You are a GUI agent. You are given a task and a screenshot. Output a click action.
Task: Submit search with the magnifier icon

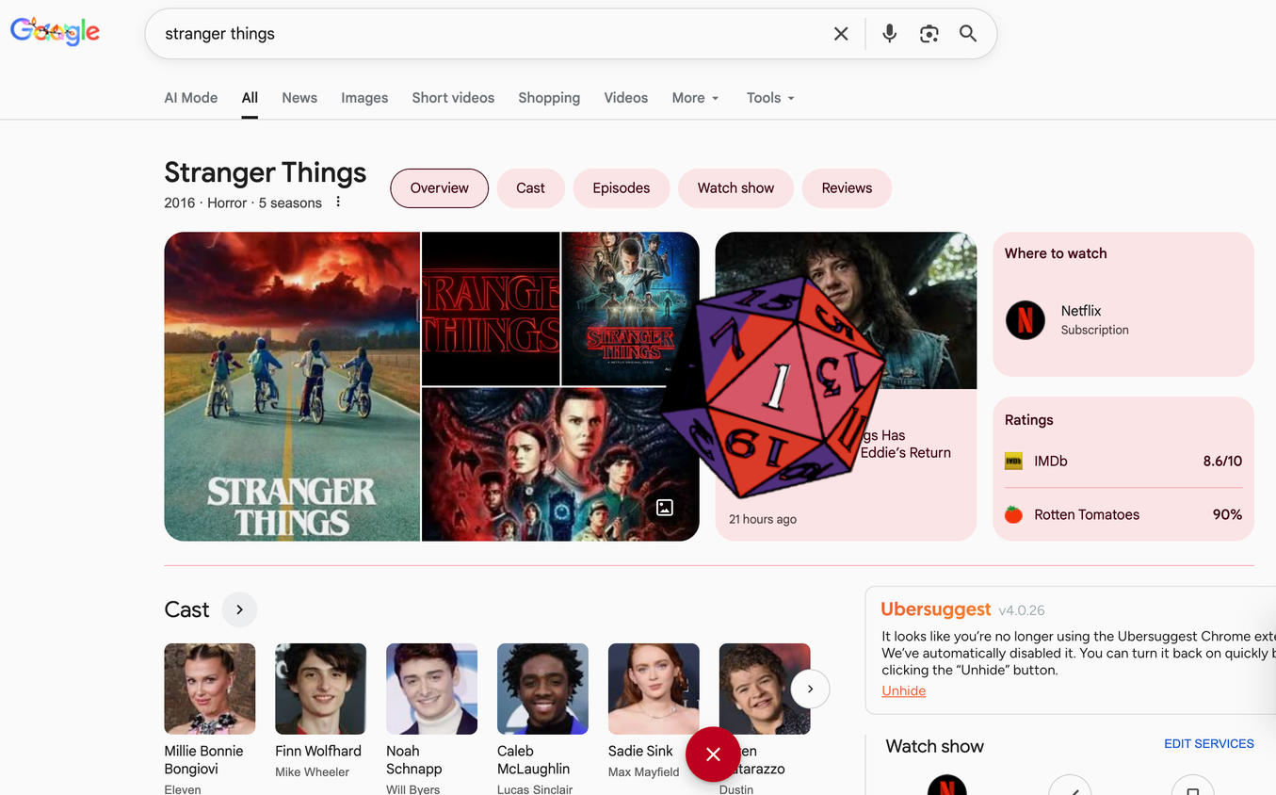coord(968,34)
